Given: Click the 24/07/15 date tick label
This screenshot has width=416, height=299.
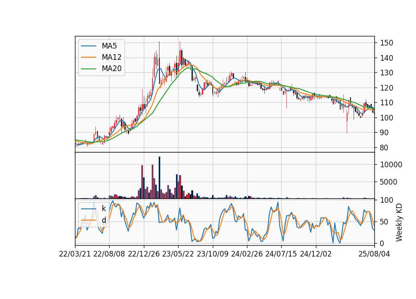Looking at the screenshot, I should [281, 254].
